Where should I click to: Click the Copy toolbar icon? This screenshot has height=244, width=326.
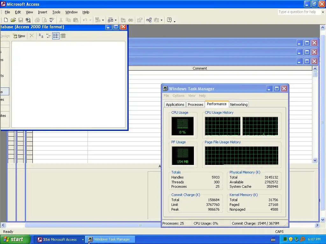68,20
